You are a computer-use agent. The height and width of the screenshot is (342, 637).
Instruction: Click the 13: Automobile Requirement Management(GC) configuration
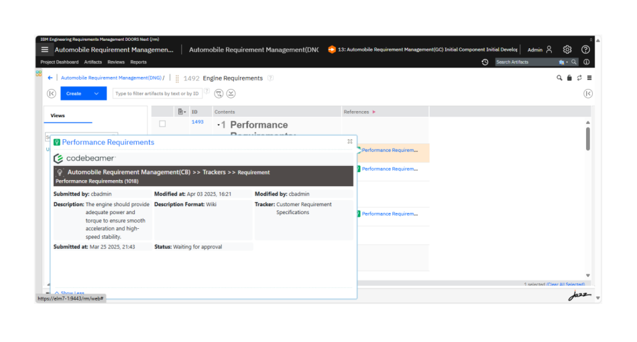point(427,50)
